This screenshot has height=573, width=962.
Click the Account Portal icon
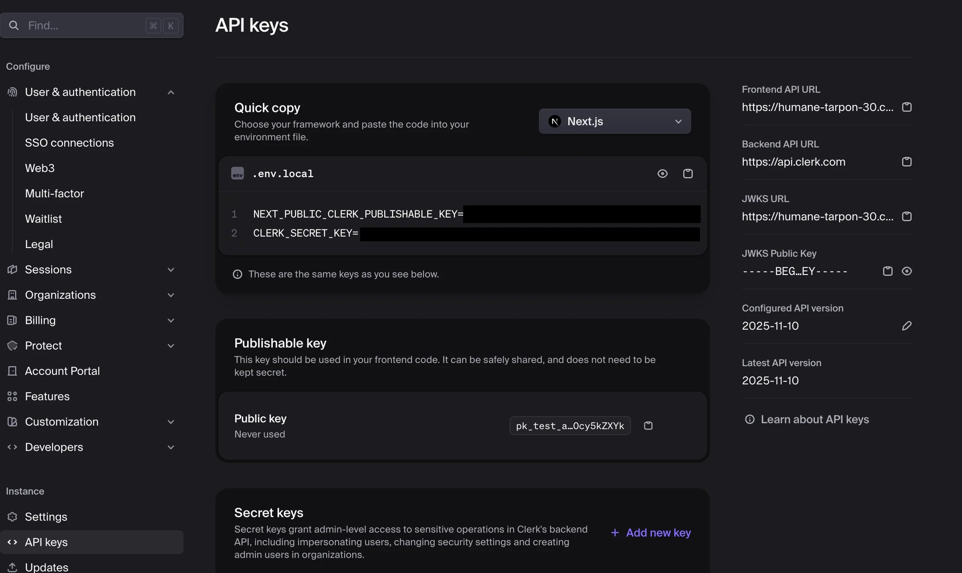tap(12, 371)
